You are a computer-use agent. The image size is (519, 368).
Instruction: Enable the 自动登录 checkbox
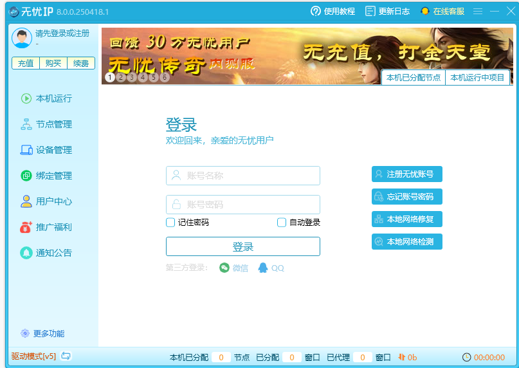(x=282, y=223)
